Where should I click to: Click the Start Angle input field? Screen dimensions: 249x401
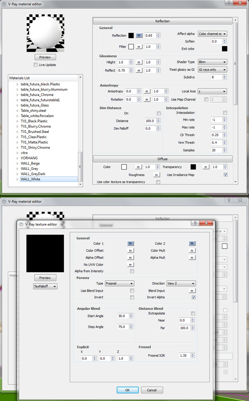click(123, 316)
